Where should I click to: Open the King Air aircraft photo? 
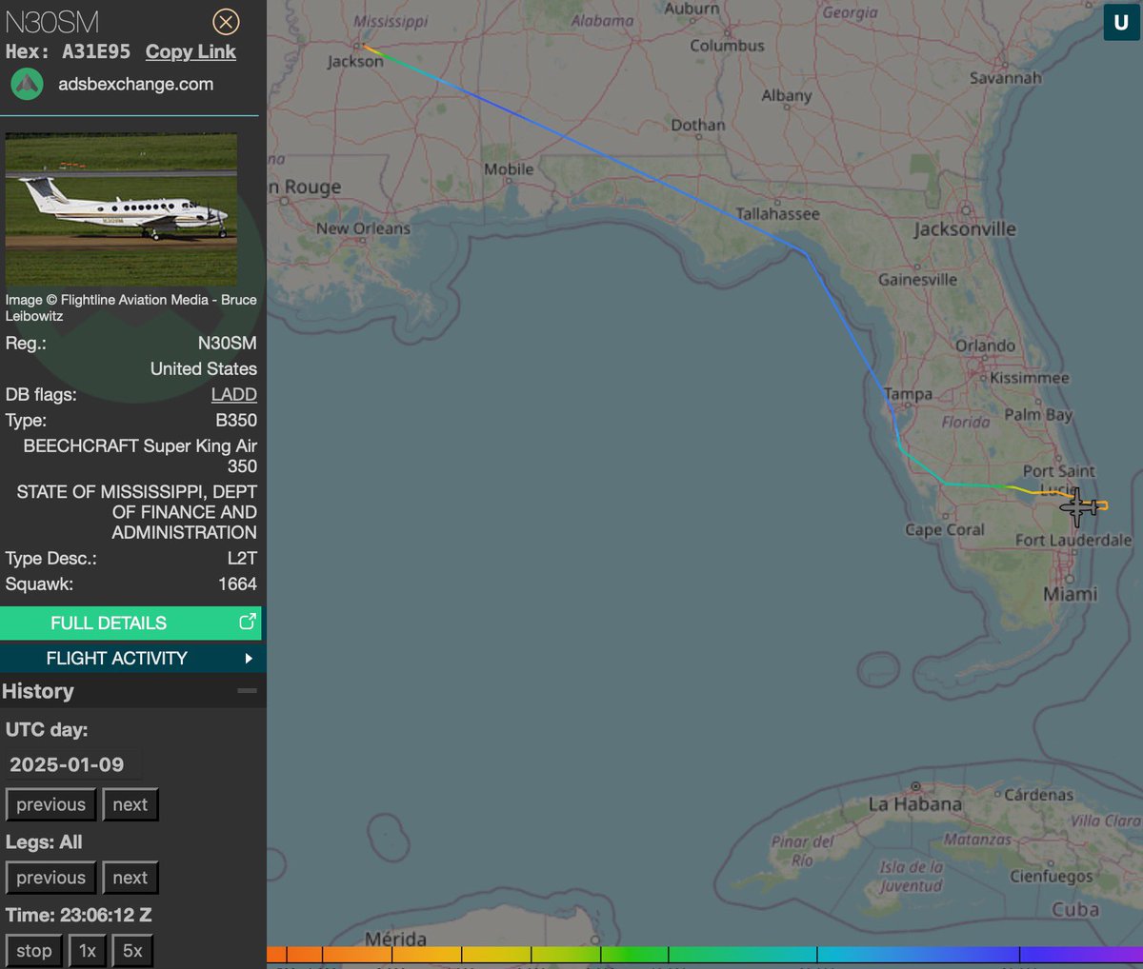(x=121, y=208)
